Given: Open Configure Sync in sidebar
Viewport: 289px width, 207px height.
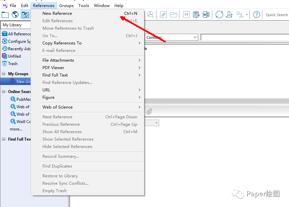Looking at the screenshot, I should coord(16,41).
